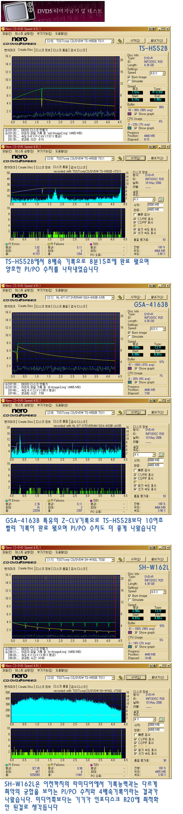
Task: Enable Simulate in TS-H552B burn window
Action: pos(129,81)
